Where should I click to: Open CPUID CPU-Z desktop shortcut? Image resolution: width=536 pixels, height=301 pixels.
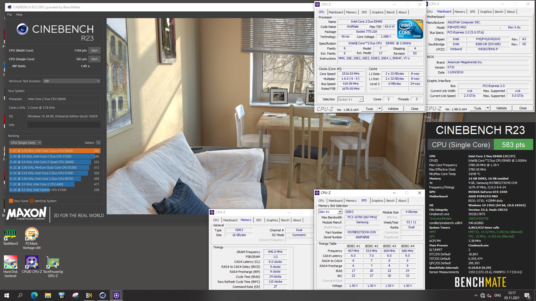point(32,264)
